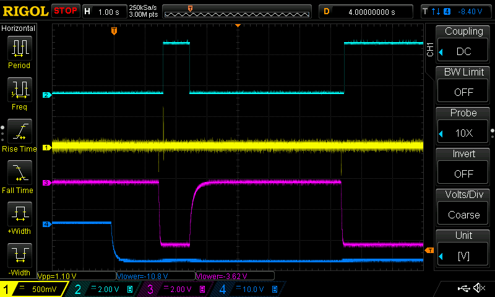Viewport: 495px width, 297px height.
Task: Click the waveform memory overview bar
Action: tap(237, 12)
